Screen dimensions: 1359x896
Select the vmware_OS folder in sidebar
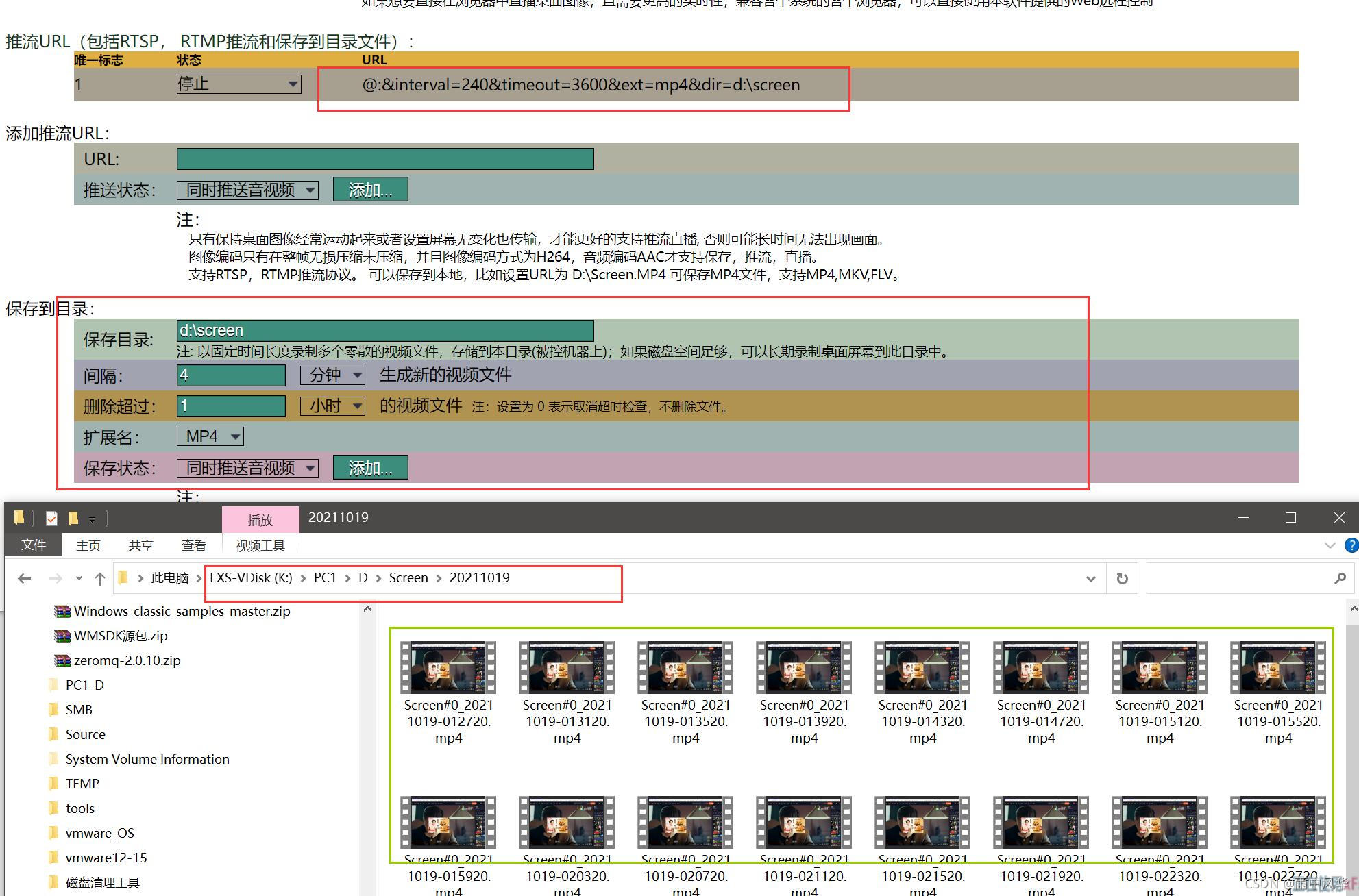[x=99, y=833]
